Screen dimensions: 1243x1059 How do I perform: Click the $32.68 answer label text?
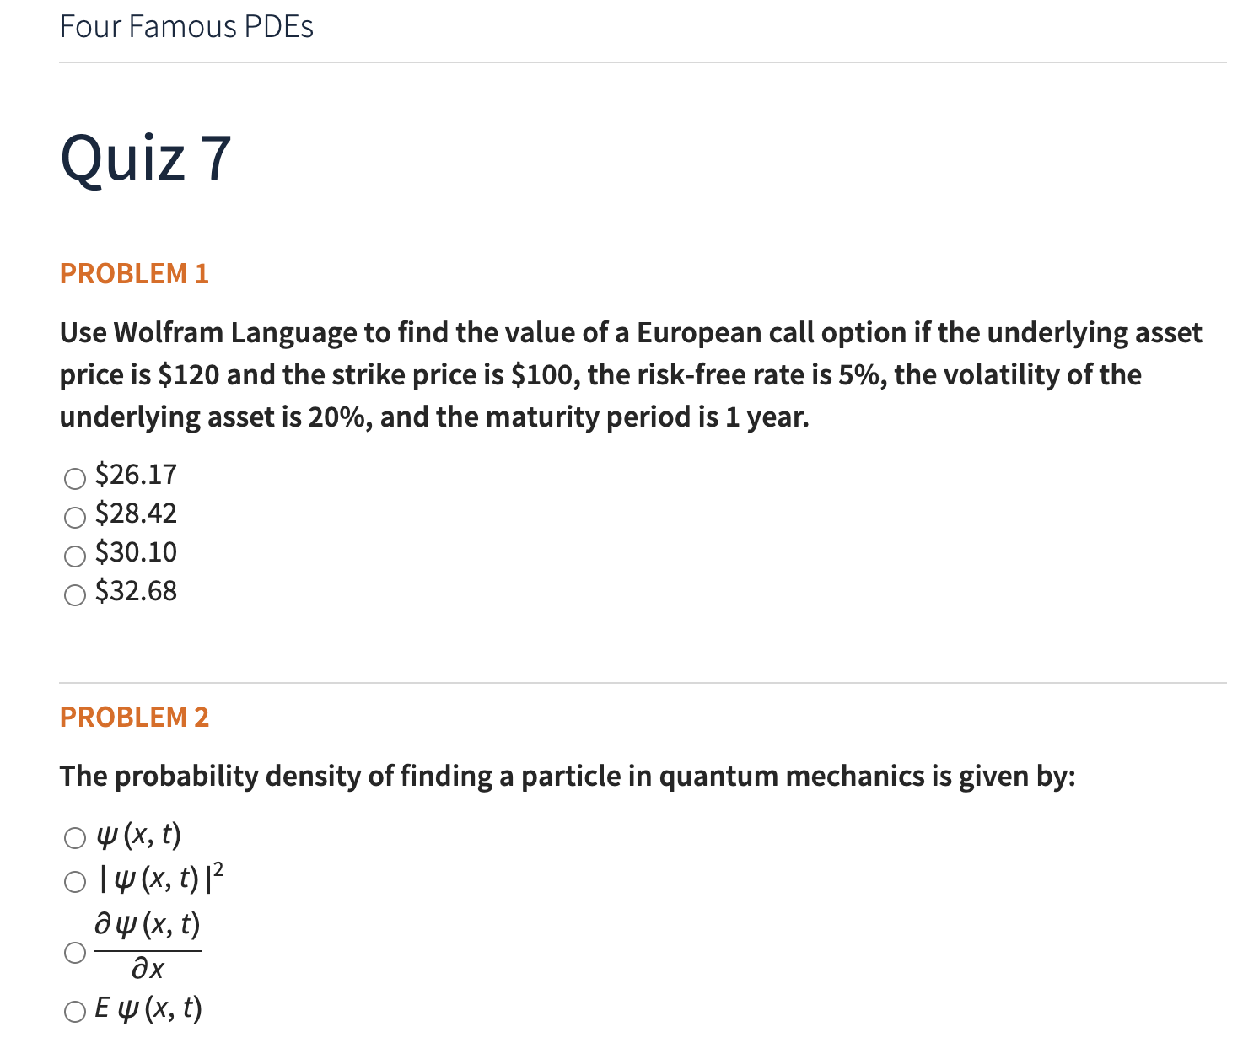[x=136, y=592]
